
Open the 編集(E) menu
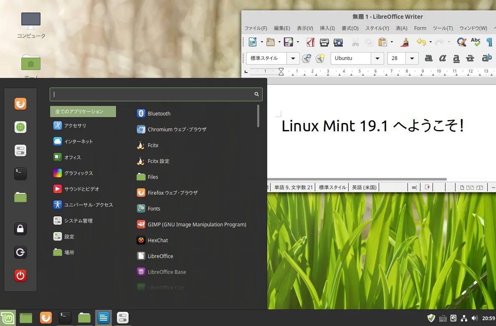282,28
